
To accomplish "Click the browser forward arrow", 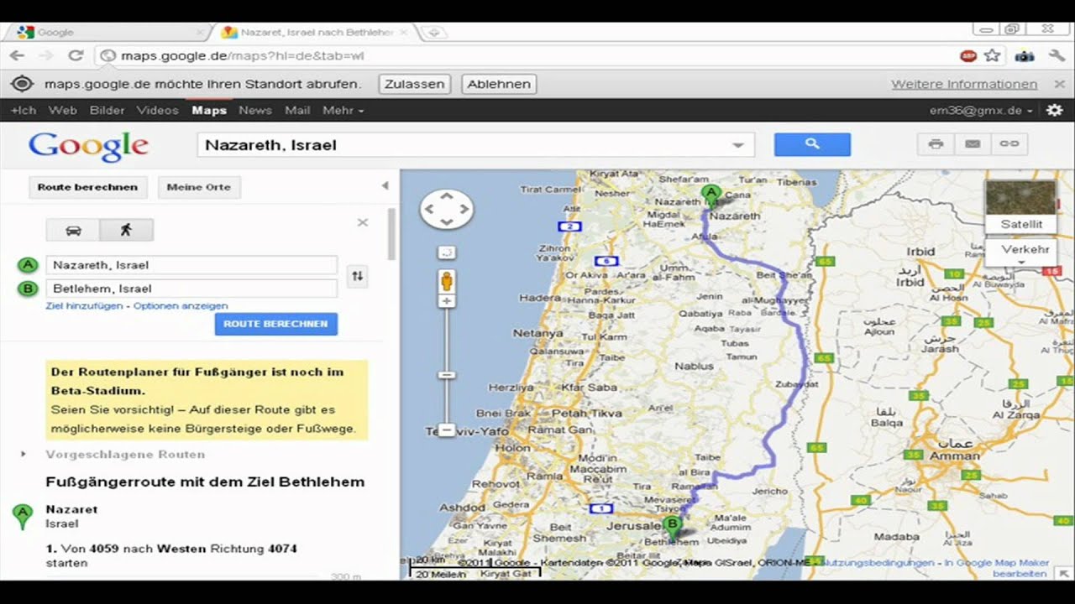I will [x=46, y=56].
